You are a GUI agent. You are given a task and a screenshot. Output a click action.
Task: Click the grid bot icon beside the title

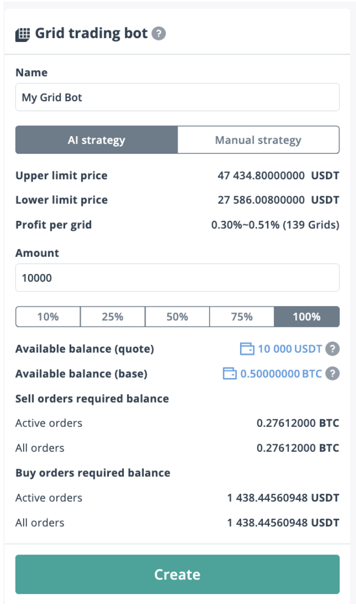(x=23, y=34)
